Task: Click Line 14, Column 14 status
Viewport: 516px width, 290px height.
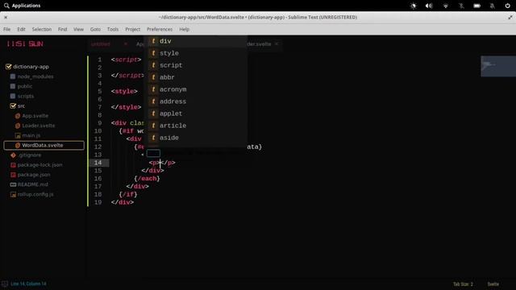Action: point(29,284)
